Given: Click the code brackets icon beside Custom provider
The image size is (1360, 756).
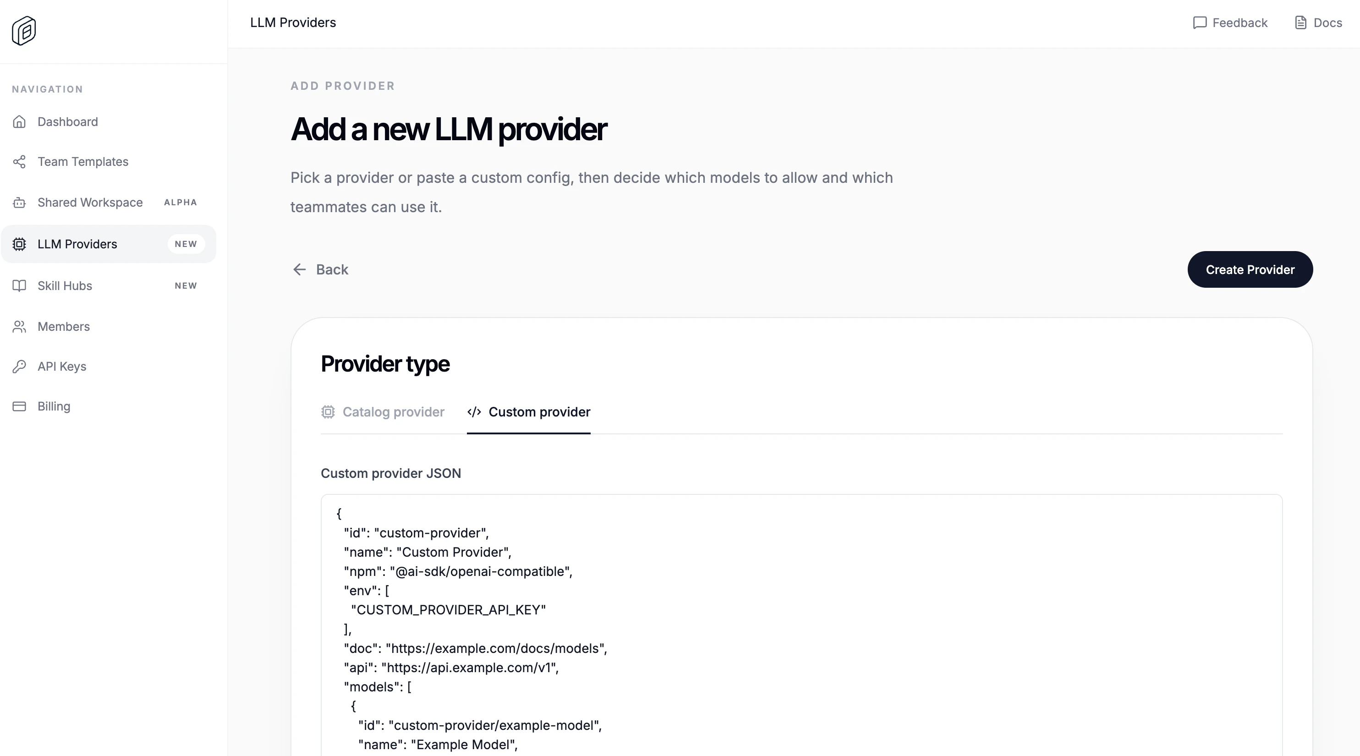Looking at the screenshot, I should (x=474, y=412).
